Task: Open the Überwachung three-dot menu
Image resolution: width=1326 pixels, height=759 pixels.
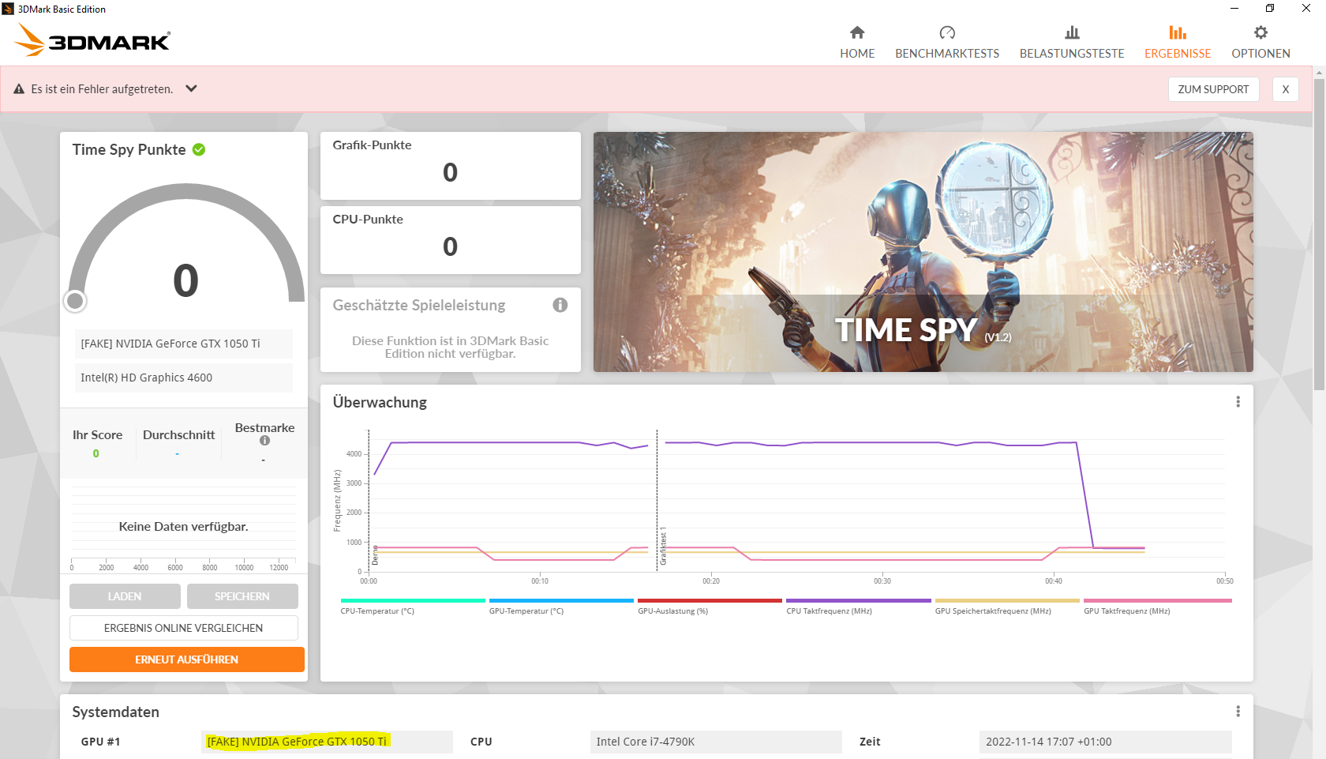Action: point(1238,402)
